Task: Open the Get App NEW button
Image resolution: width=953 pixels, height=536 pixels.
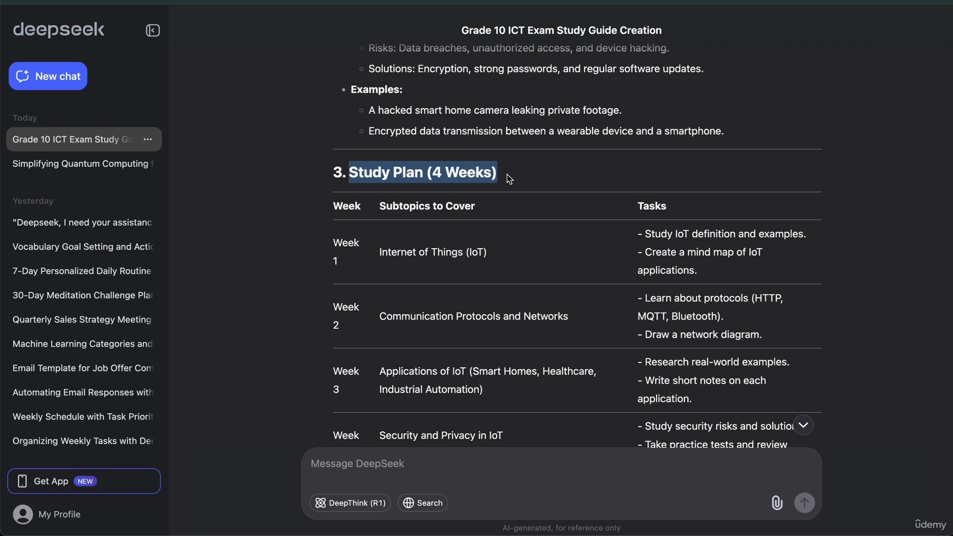Action: pos(84,481)
